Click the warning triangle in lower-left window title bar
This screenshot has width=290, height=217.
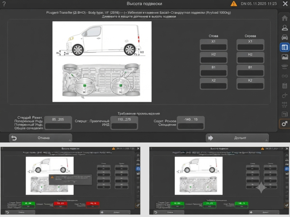point(113,148)
